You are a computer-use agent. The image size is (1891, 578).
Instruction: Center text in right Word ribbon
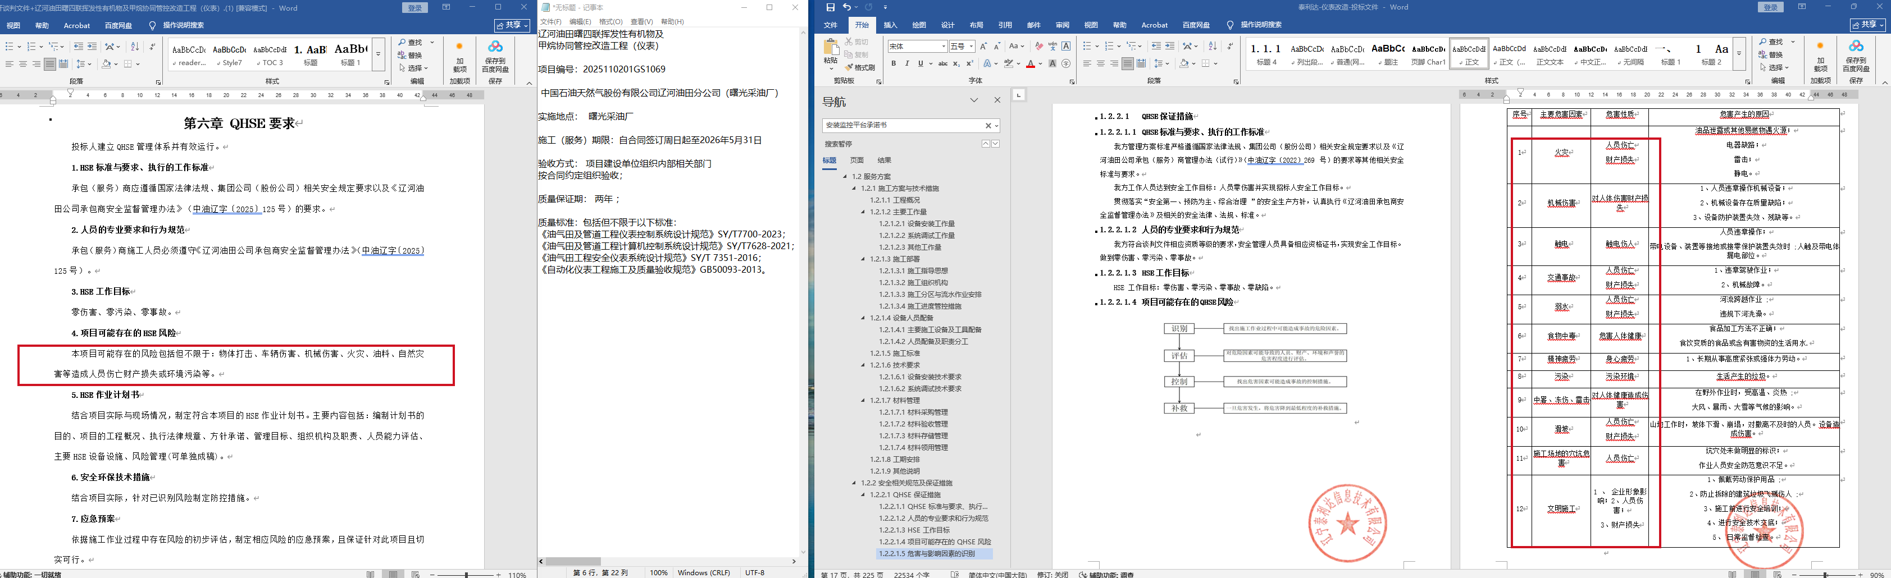pyautogui.click(x=1100, y=64)
